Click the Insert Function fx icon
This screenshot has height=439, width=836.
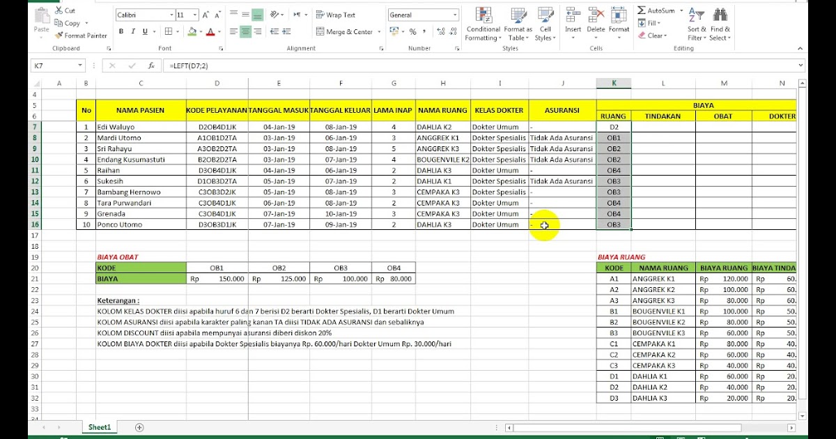click(151, 66)
